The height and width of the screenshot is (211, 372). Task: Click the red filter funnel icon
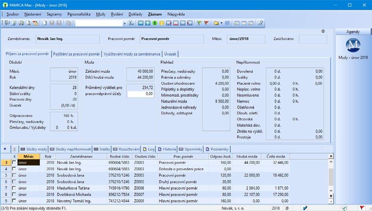coord(206,23)
